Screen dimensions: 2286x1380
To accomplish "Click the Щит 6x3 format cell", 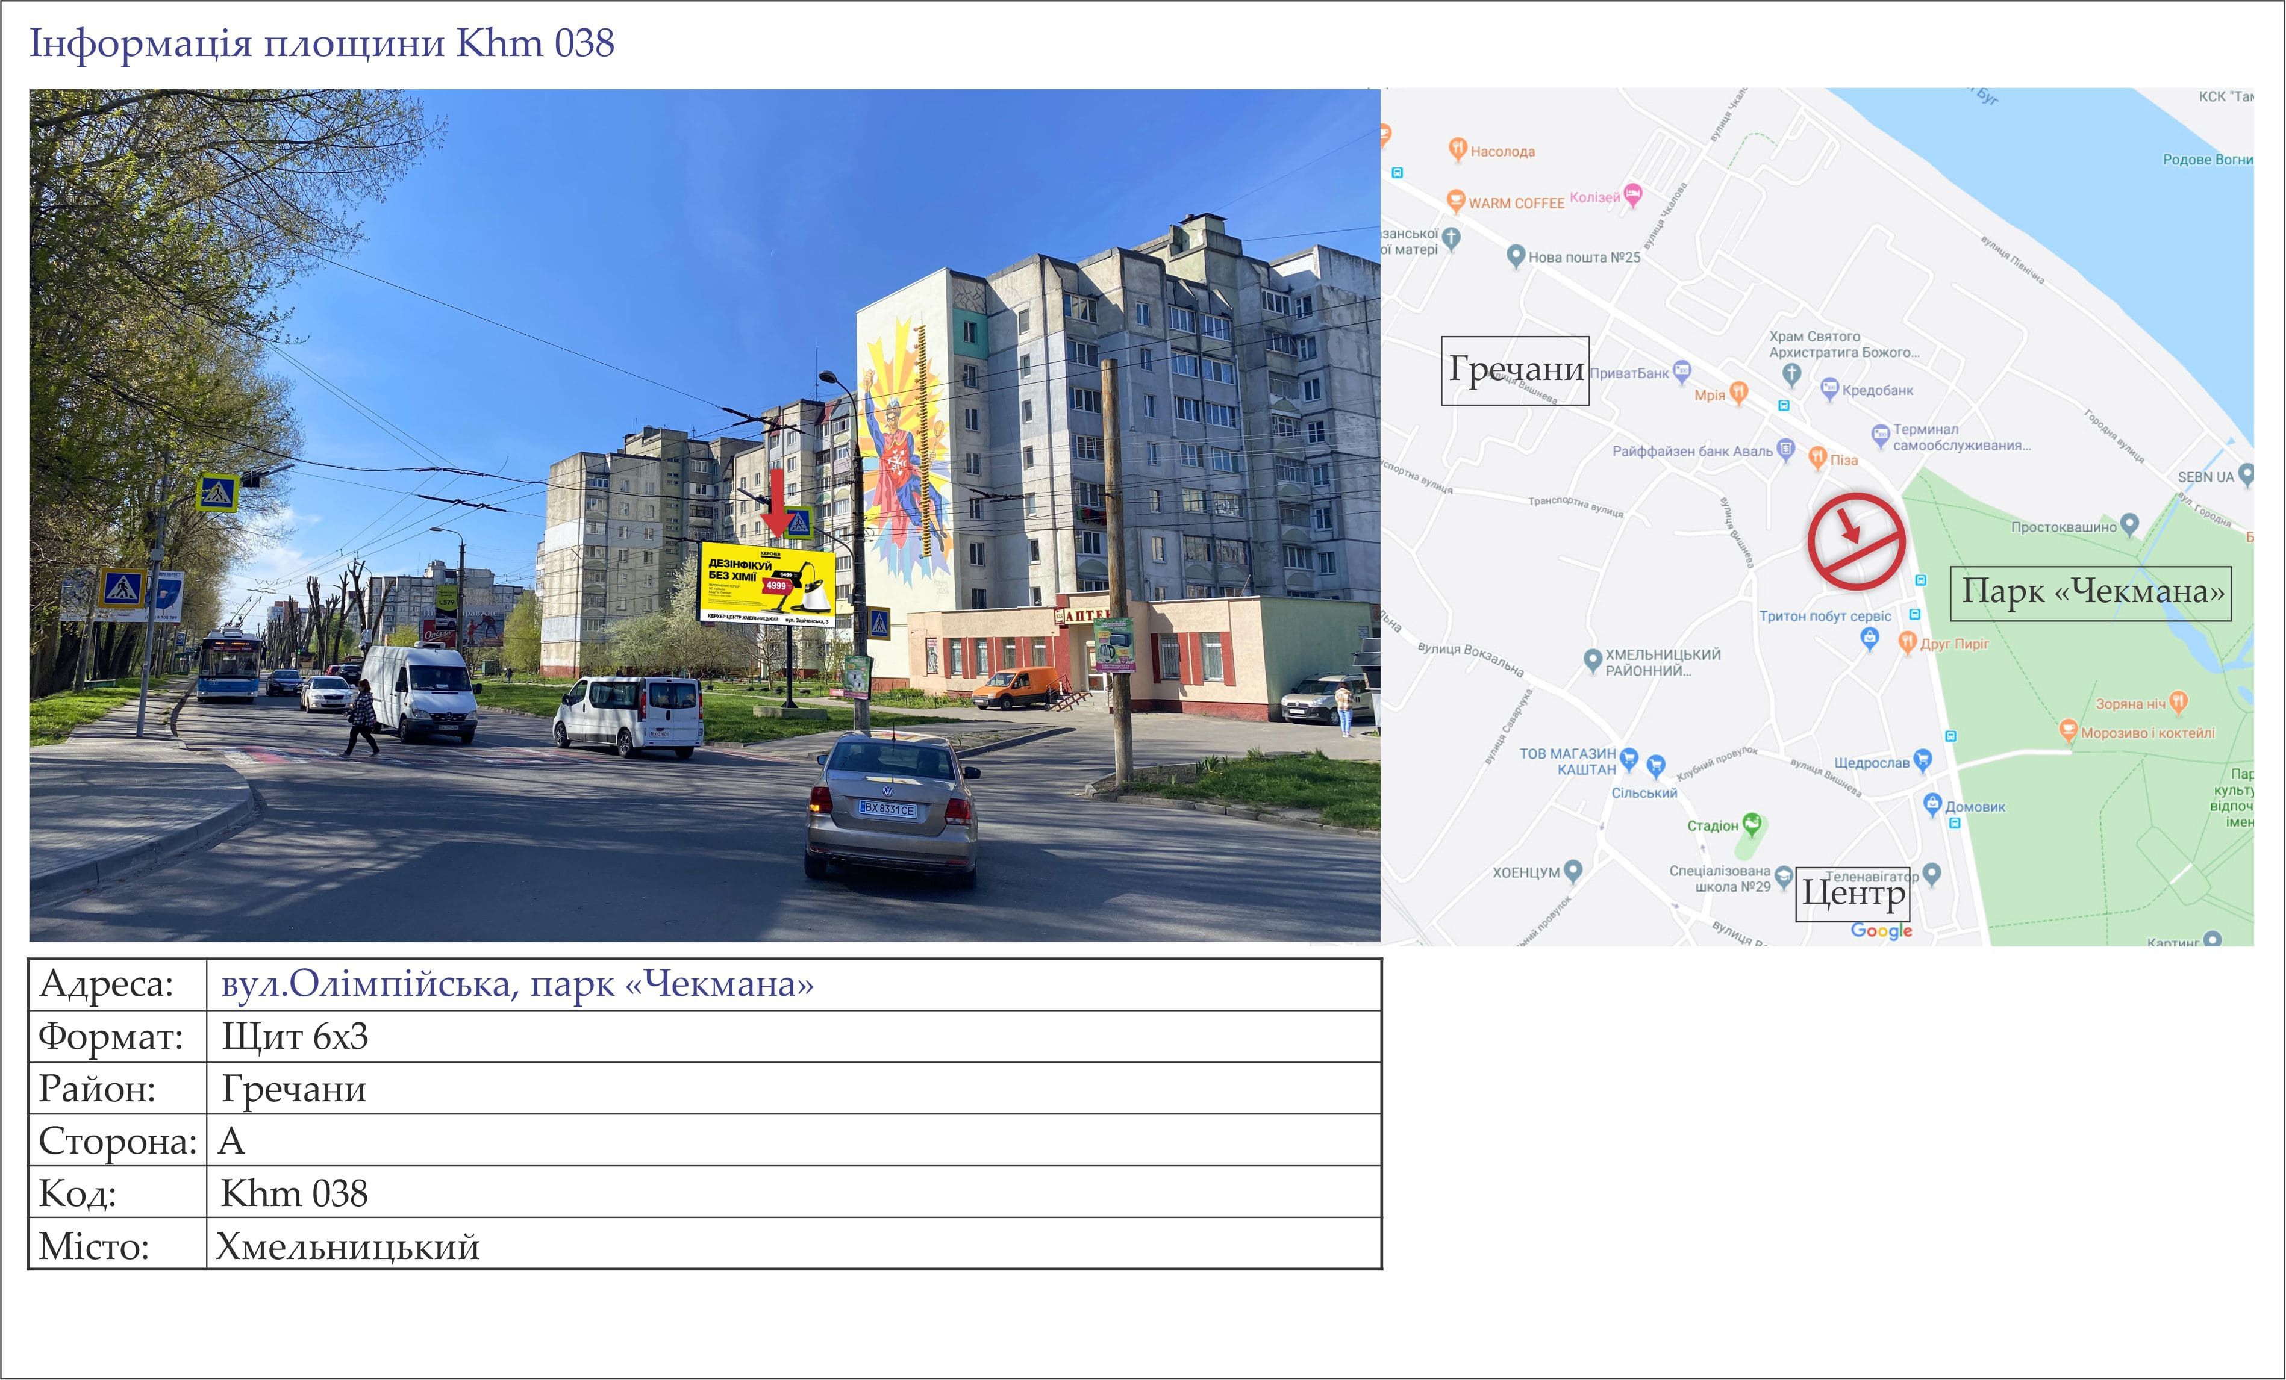I will (794, 1037).
